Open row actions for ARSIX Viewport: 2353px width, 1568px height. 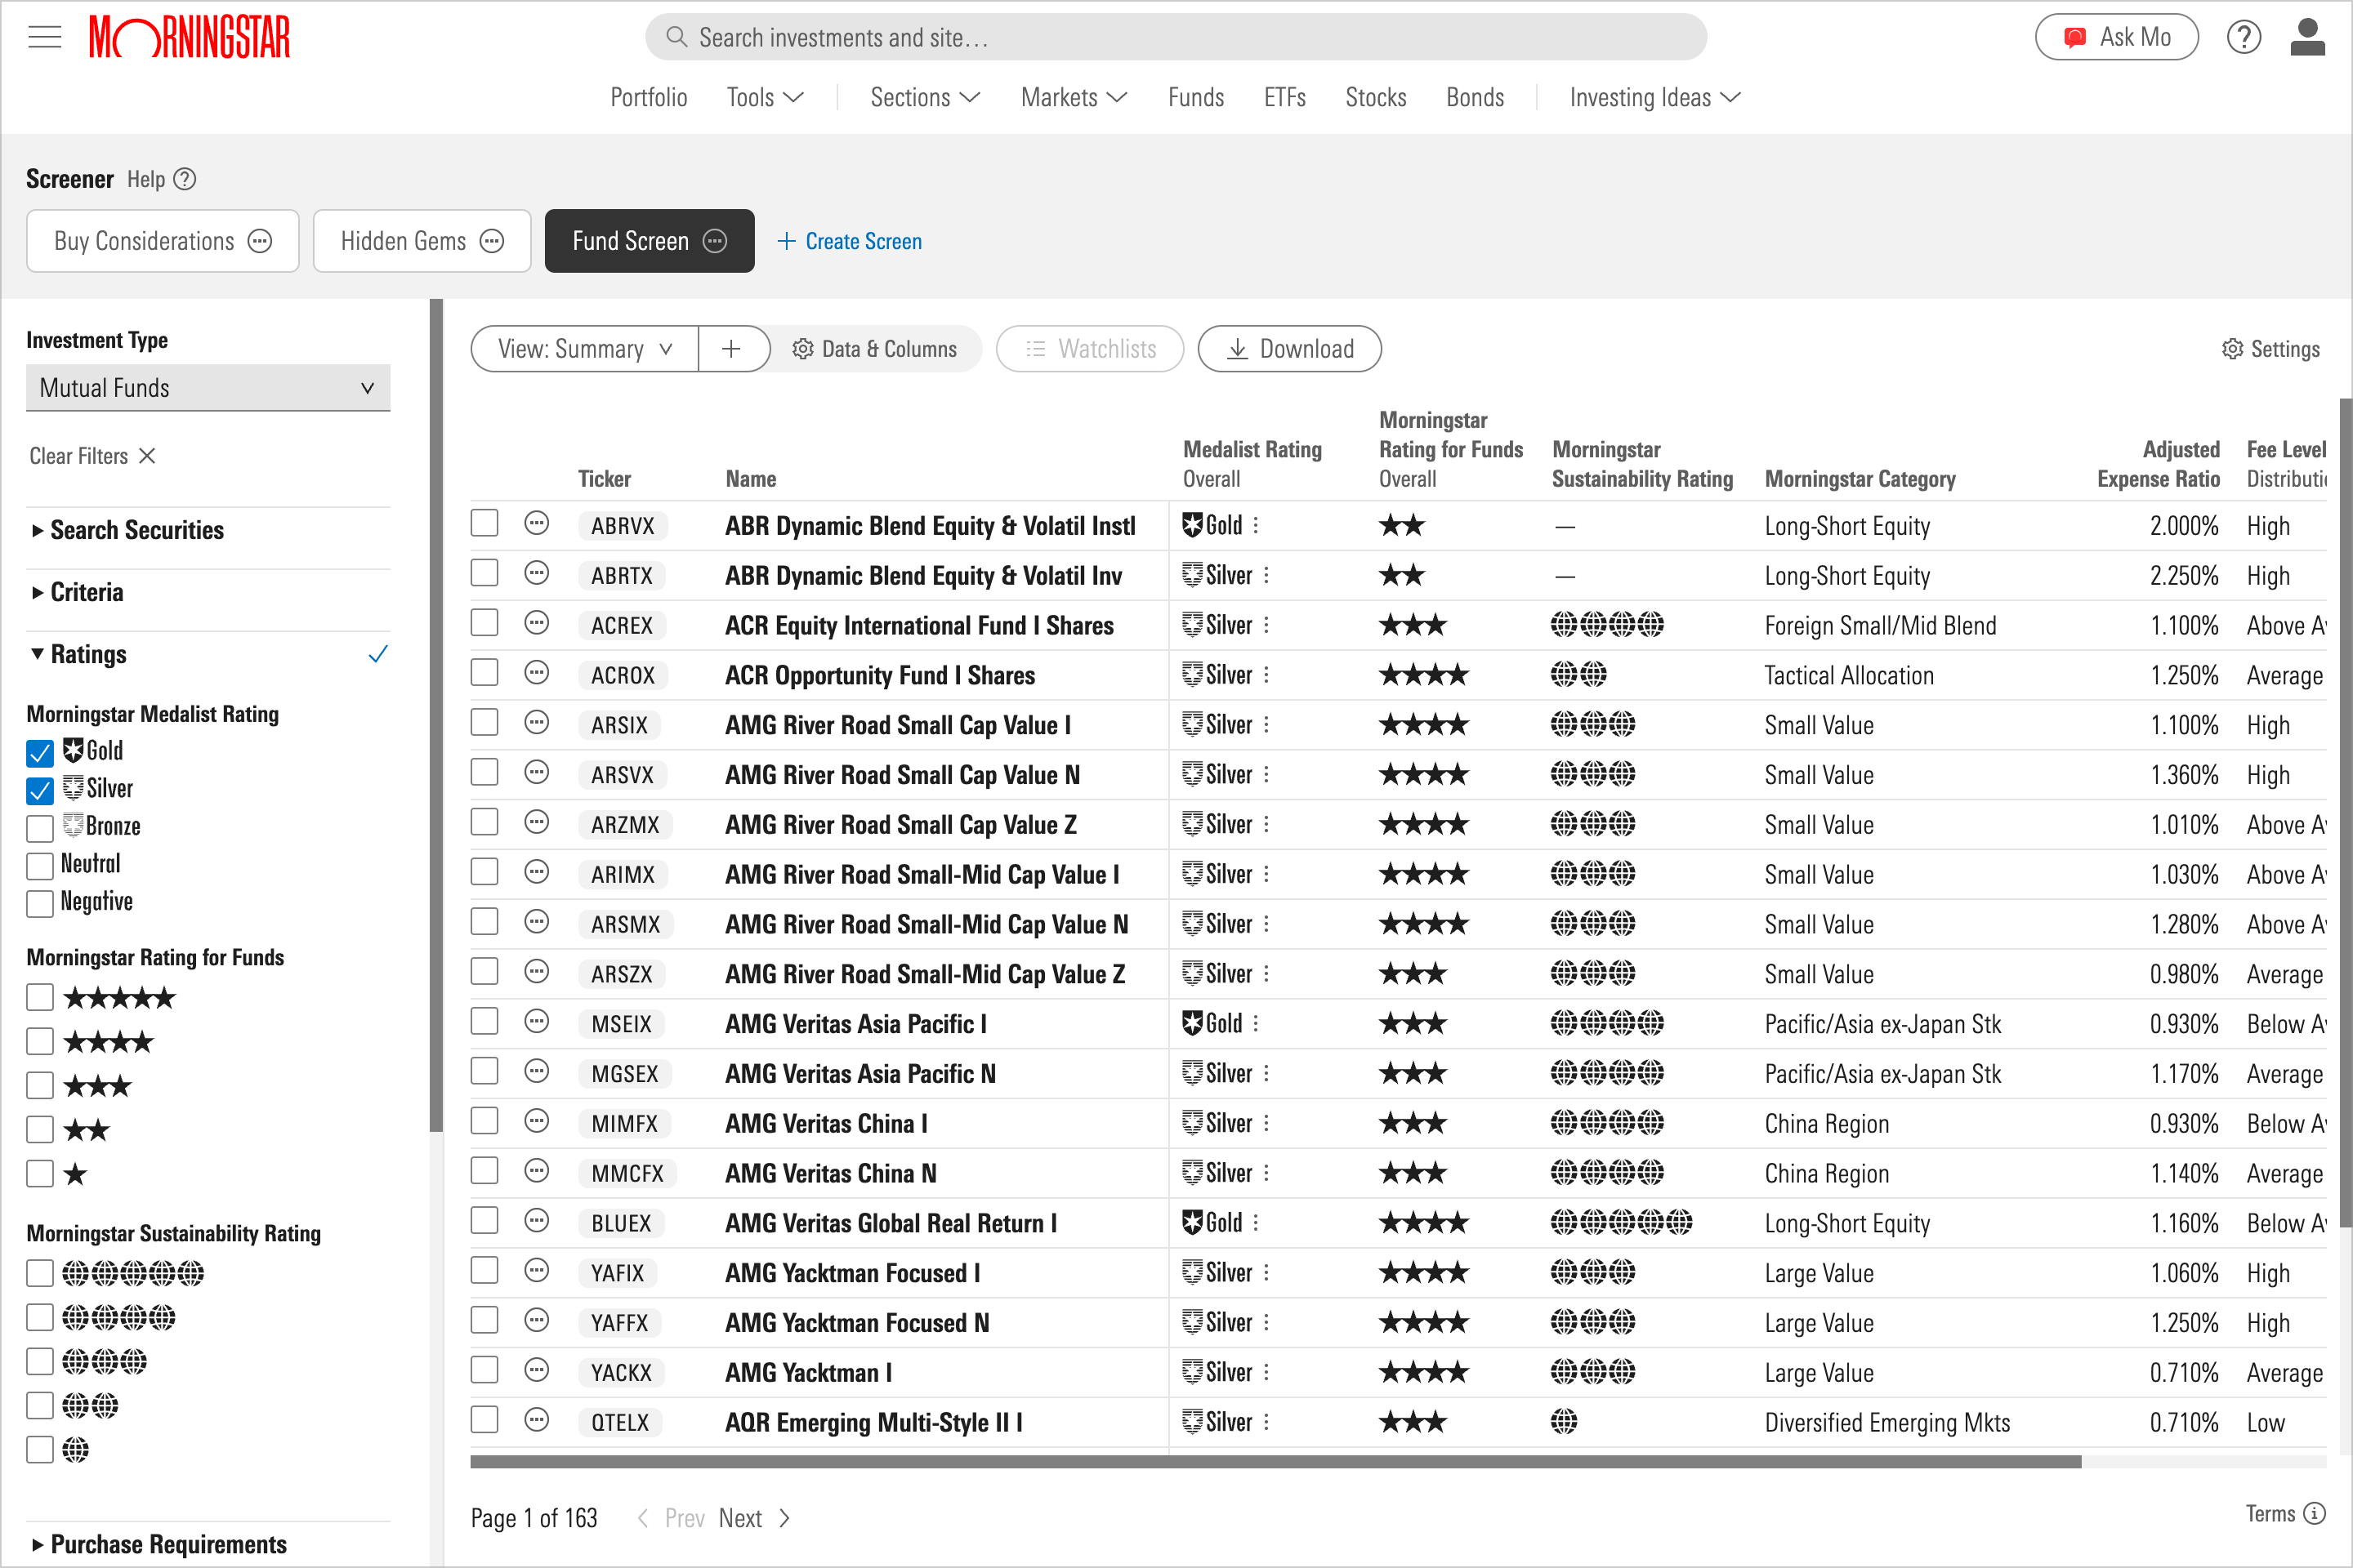(536, 722)
